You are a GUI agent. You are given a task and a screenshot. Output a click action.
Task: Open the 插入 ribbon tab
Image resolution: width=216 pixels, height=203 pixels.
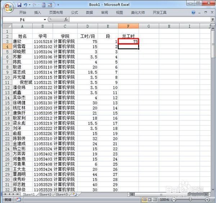(x=37, y=13)
